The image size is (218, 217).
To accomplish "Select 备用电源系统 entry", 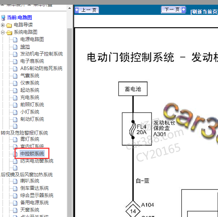I will pos(35,202).
